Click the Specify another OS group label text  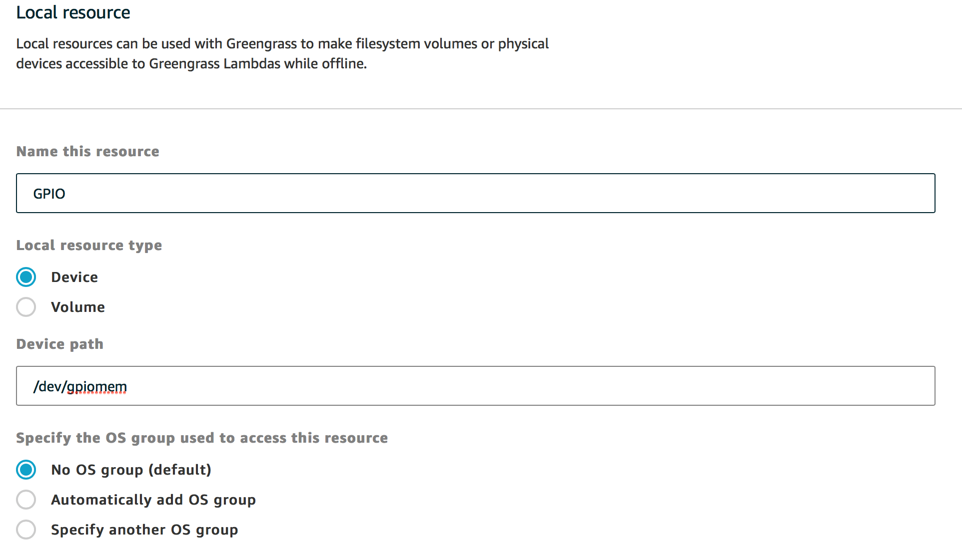pyautogui.click(x=144, y=530)
